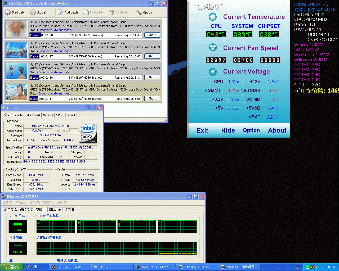Image resolution: width=339 pixels, height=271 pixels.
Task: Switch to CPU tab in CPU-Z
Action: 7,115
